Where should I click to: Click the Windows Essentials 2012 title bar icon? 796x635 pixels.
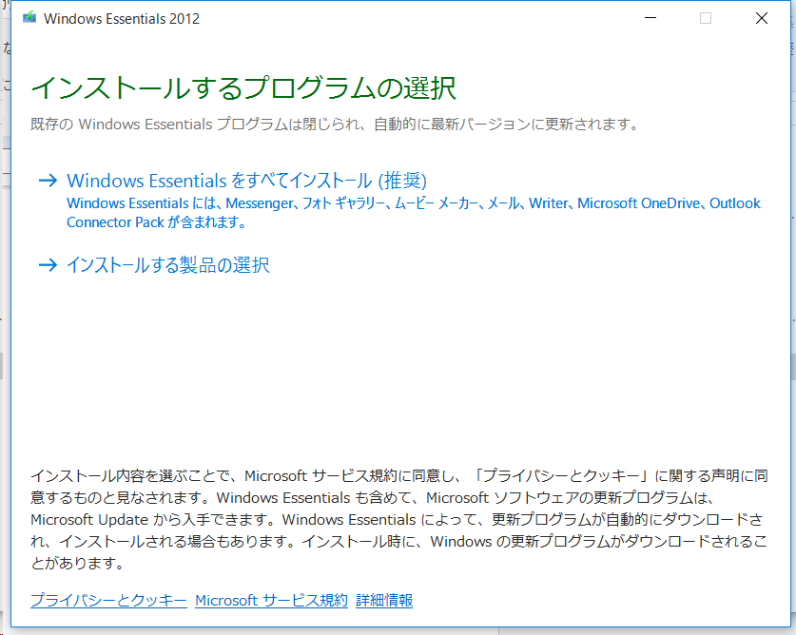click(x=29, y=18)
